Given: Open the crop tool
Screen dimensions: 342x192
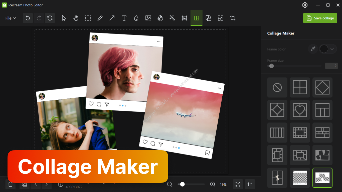Looking at the screenshot, I should pos(233,18).
